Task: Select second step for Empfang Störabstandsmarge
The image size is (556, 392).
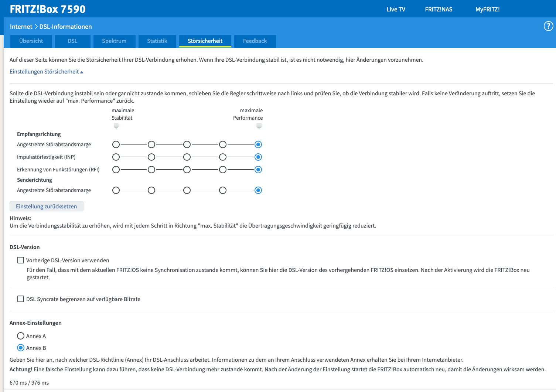Action: [151, 144]
